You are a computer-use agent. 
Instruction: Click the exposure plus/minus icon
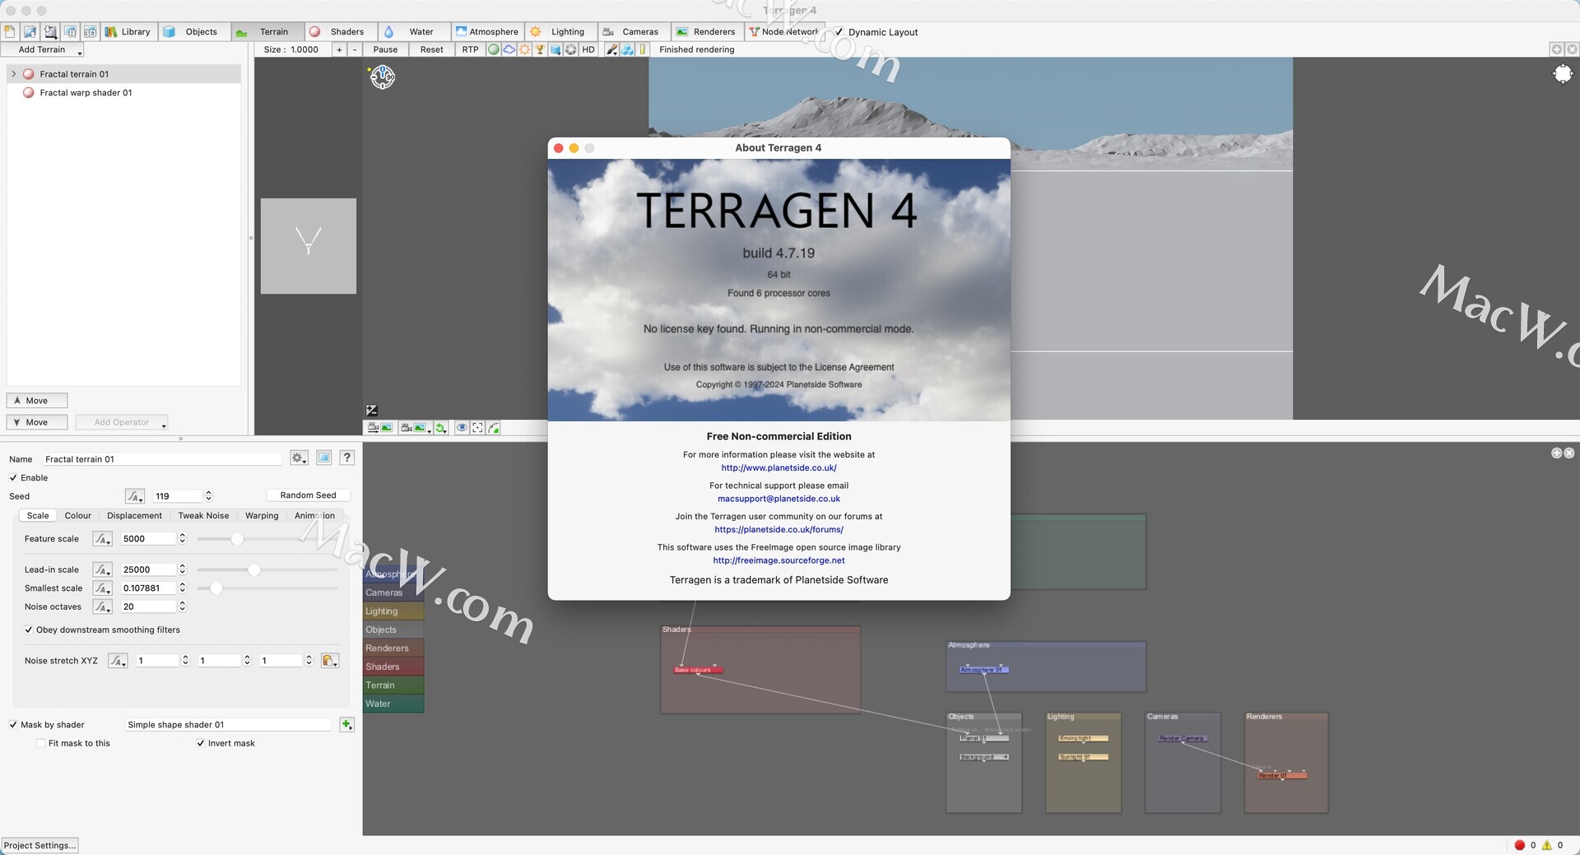(372, 410)
